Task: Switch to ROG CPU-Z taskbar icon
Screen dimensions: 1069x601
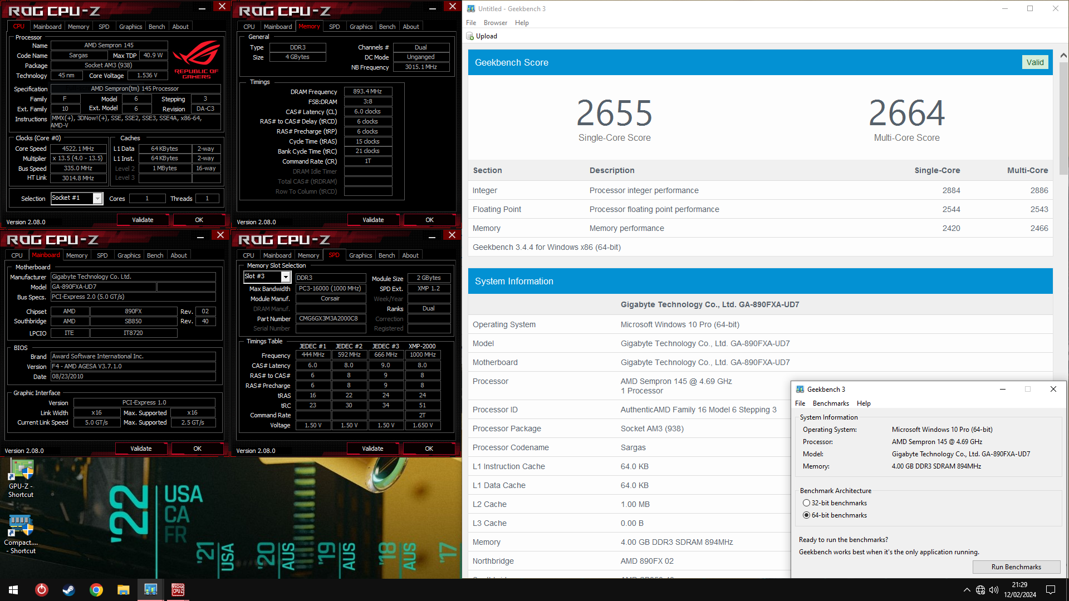Action: (x=178, y=590)
